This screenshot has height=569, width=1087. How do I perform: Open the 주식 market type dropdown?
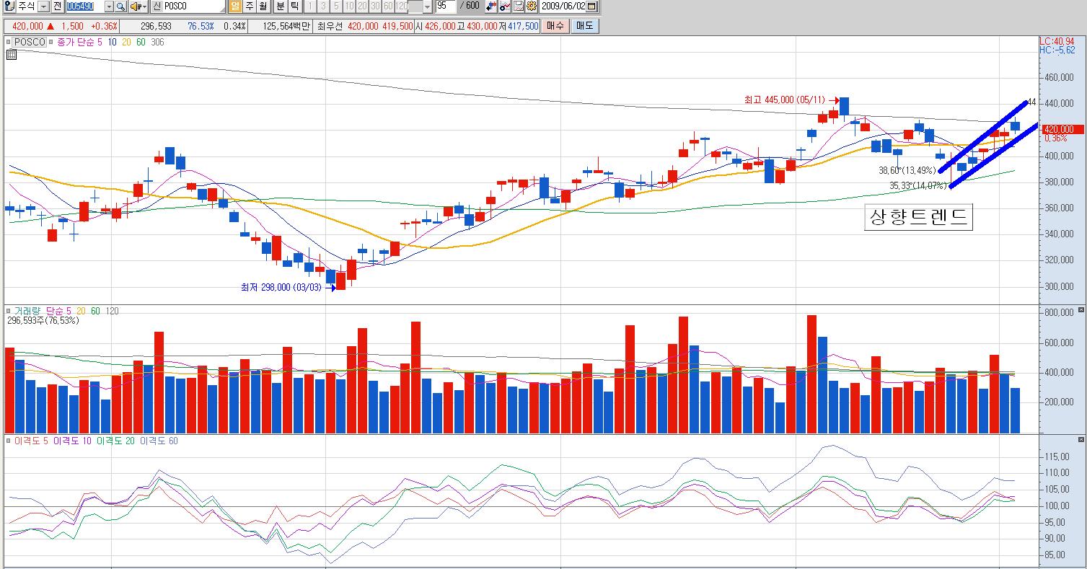coord(43,6)
